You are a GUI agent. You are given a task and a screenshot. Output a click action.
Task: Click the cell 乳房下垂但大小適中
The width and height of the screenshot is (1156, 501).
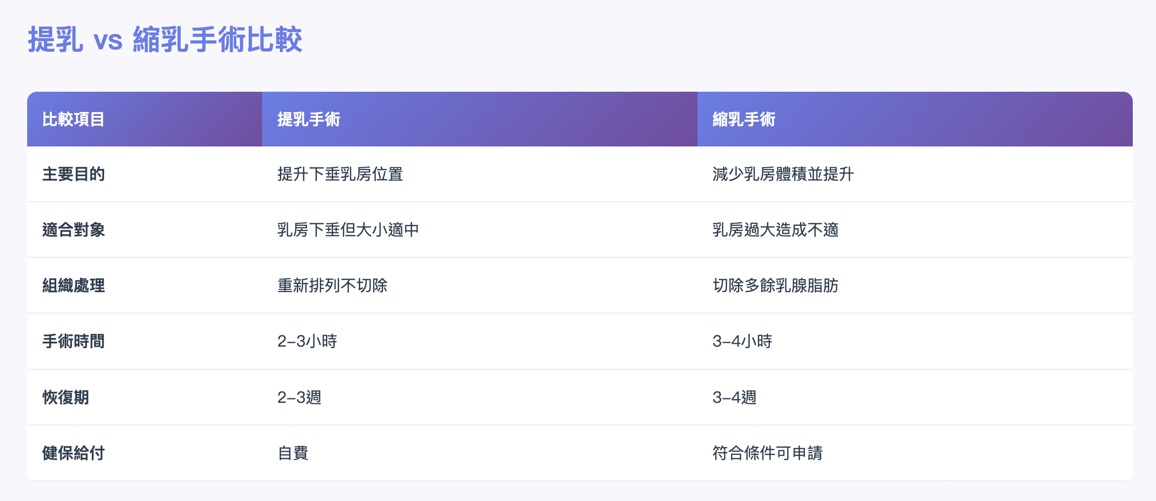pyautogui.click(x=348, y=230)
